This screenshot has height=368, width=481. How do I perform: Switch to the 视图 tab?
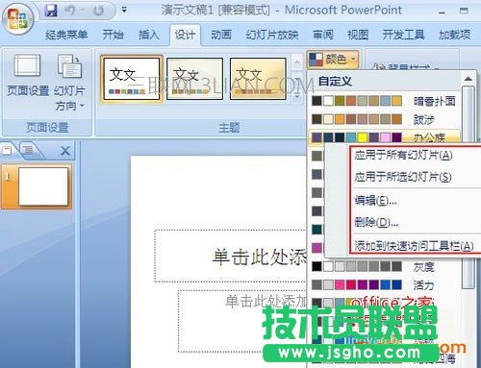(358, 35)
